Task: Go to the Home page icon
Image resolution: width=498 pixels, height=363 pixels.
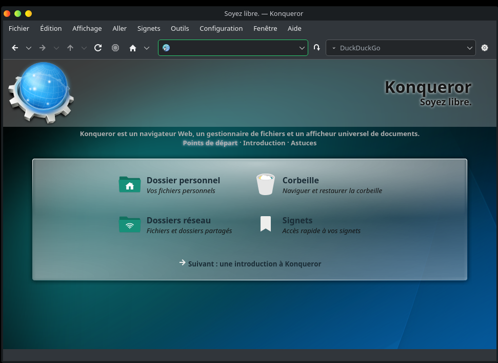Action: 133,48
